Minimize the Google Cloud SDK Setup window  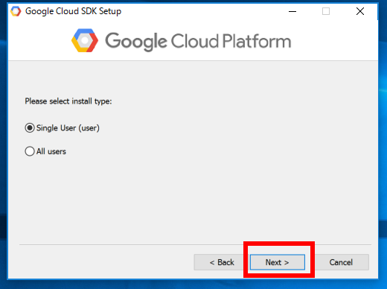point(292,11)
